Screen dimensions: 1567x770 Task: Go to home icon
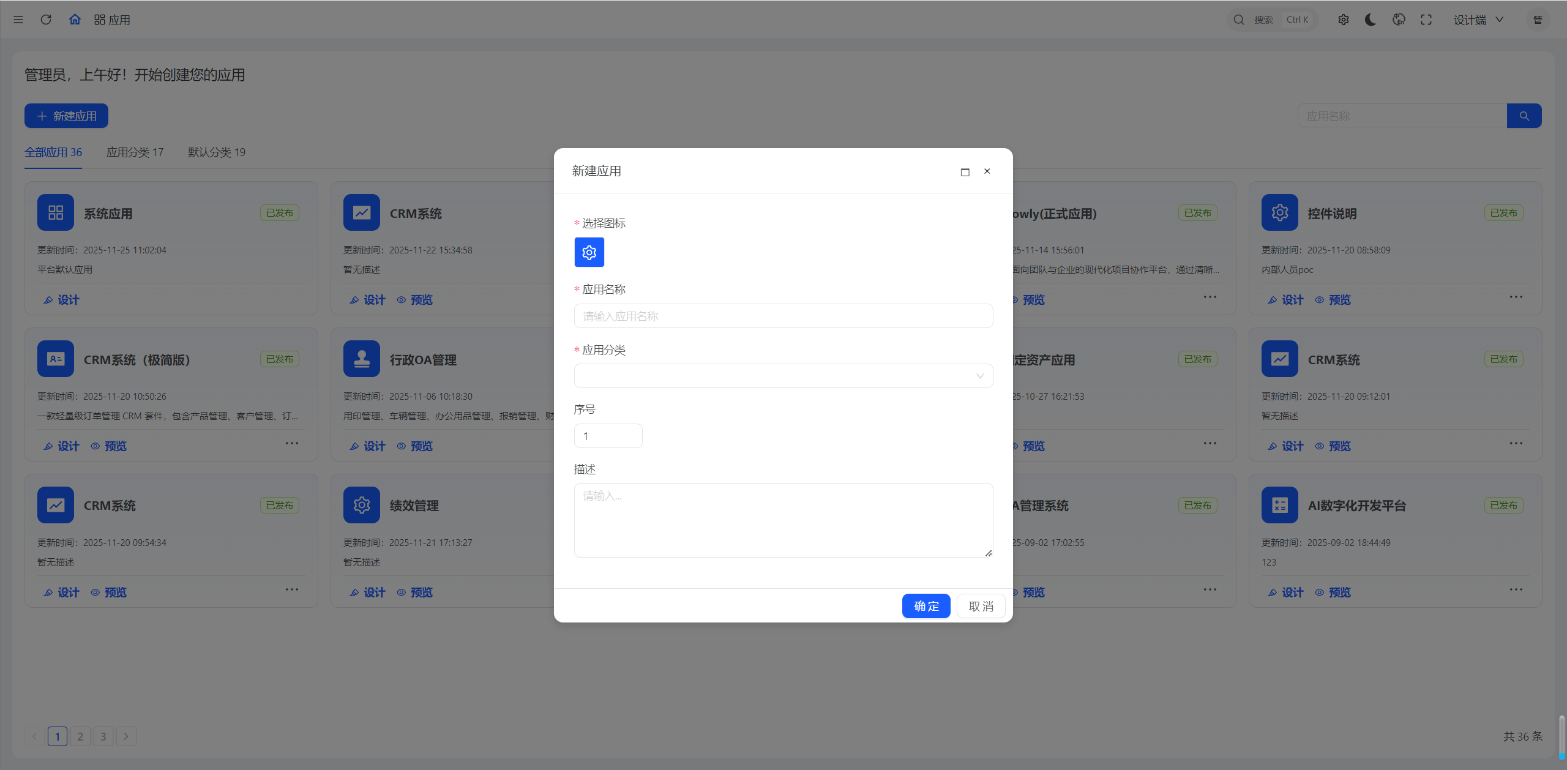pyautogui.click(x=75, y=20)
